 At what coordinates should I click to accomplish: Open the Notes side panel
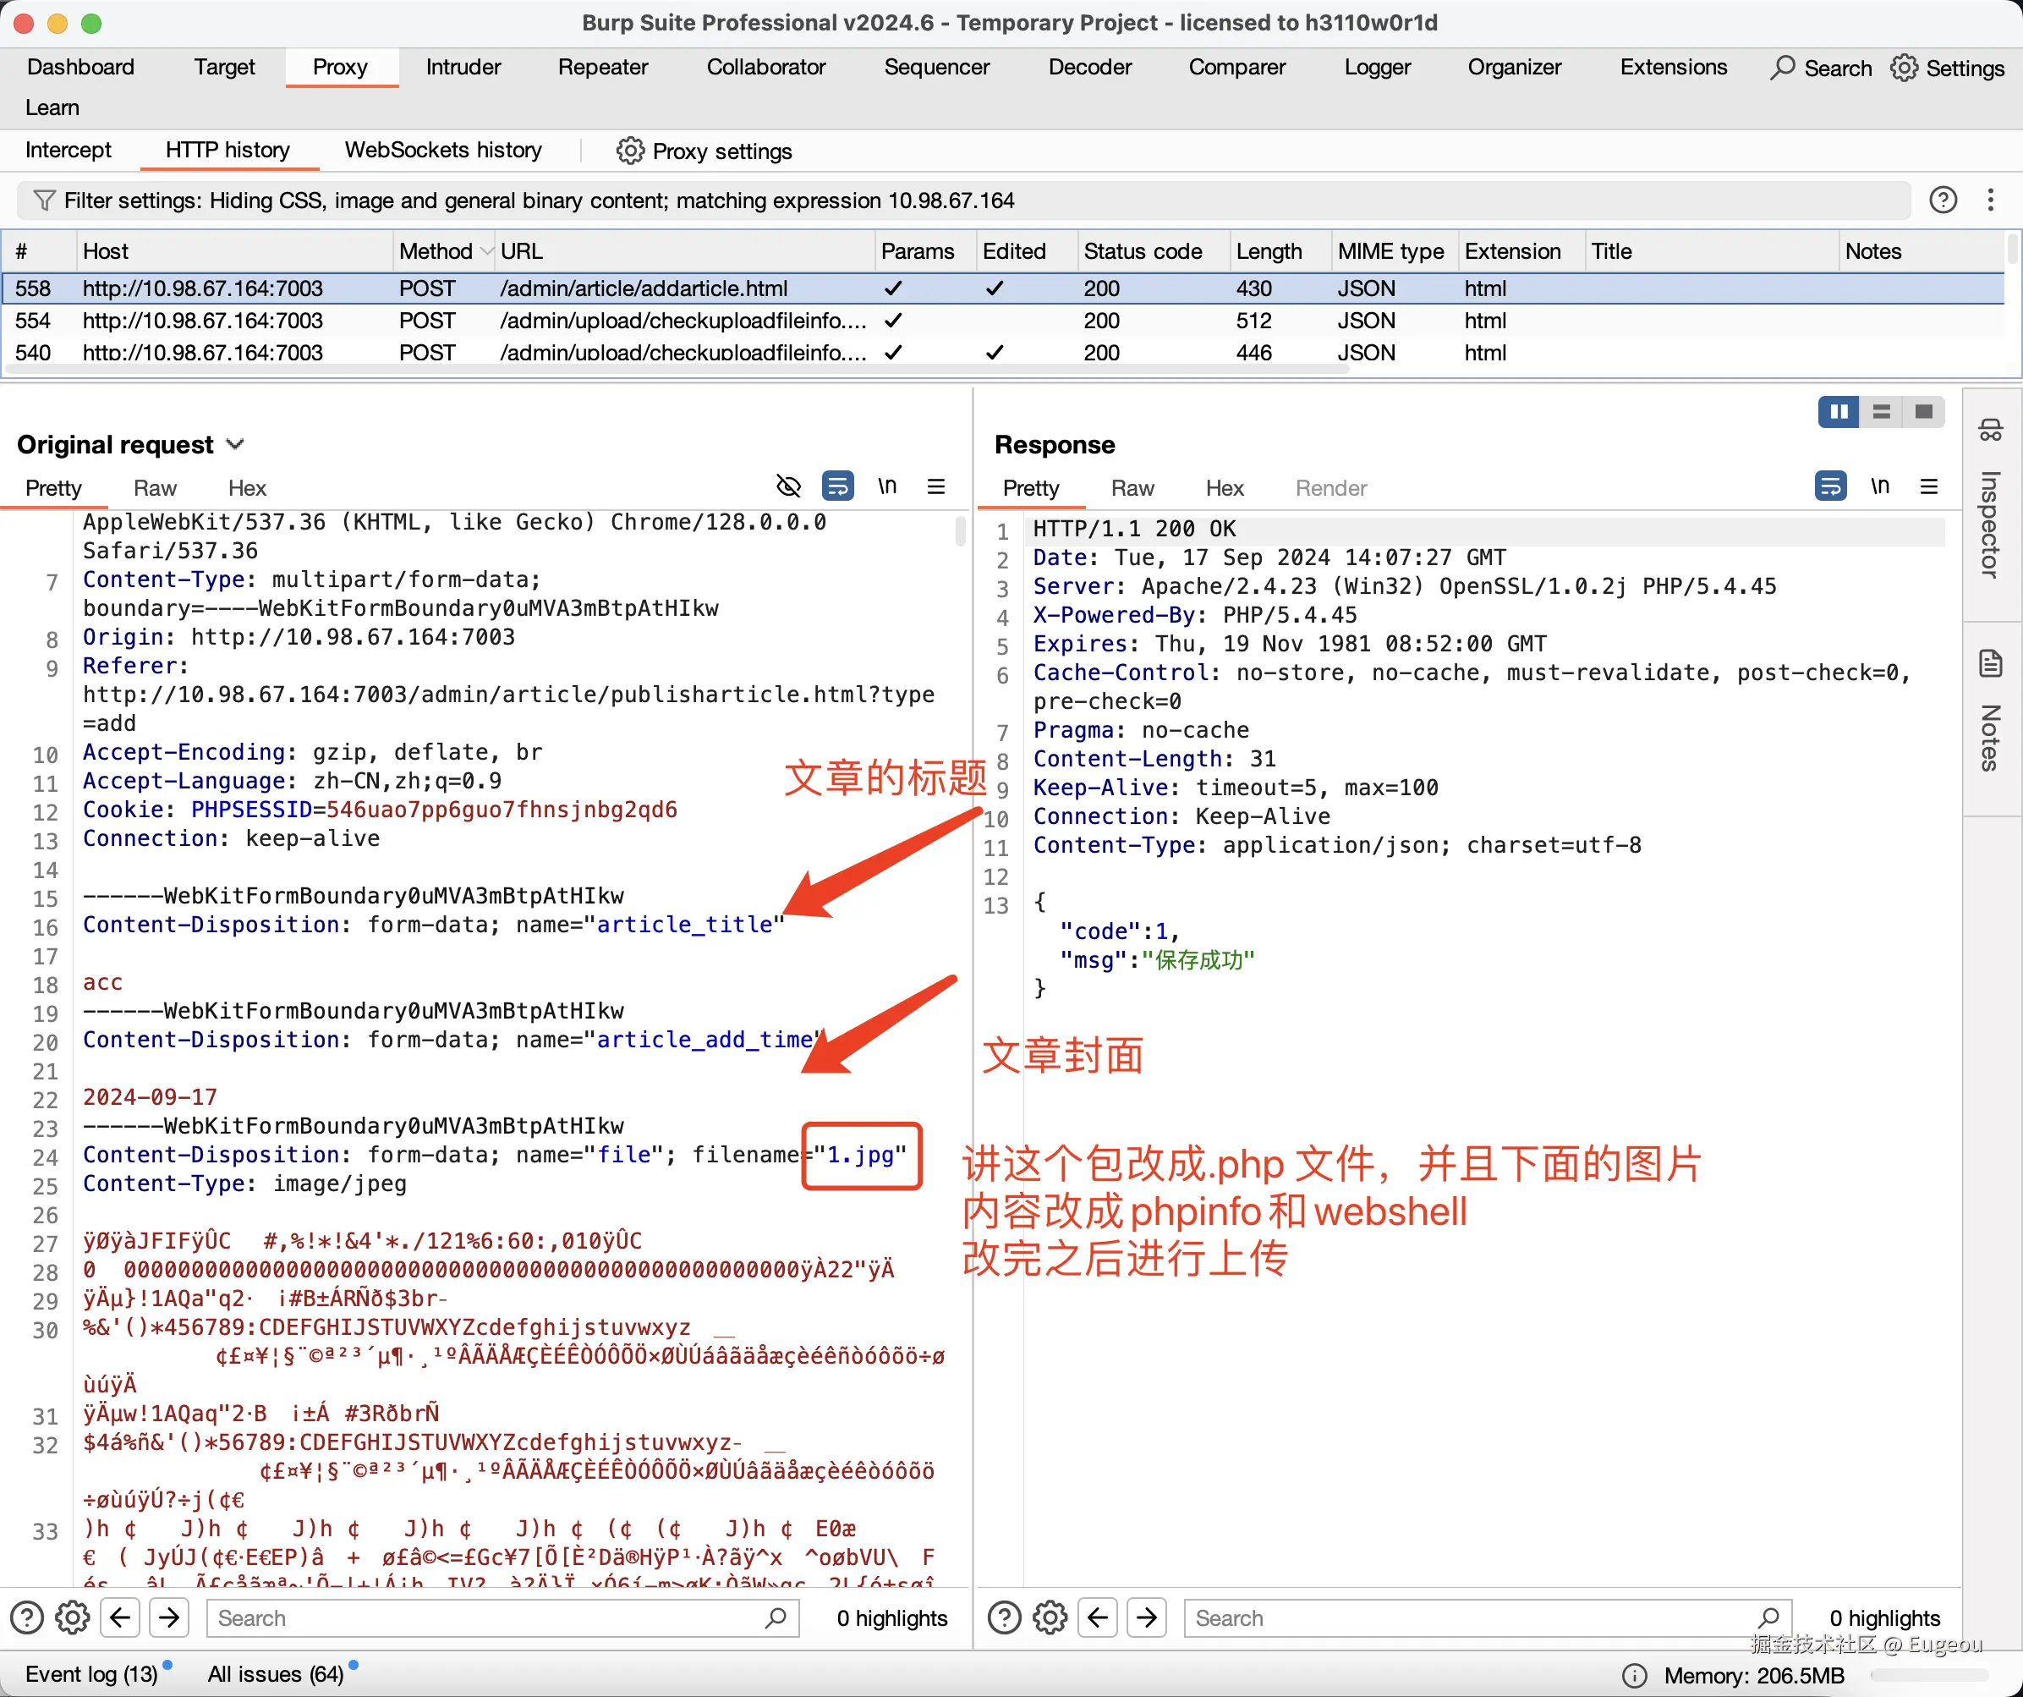point(1990,711)
